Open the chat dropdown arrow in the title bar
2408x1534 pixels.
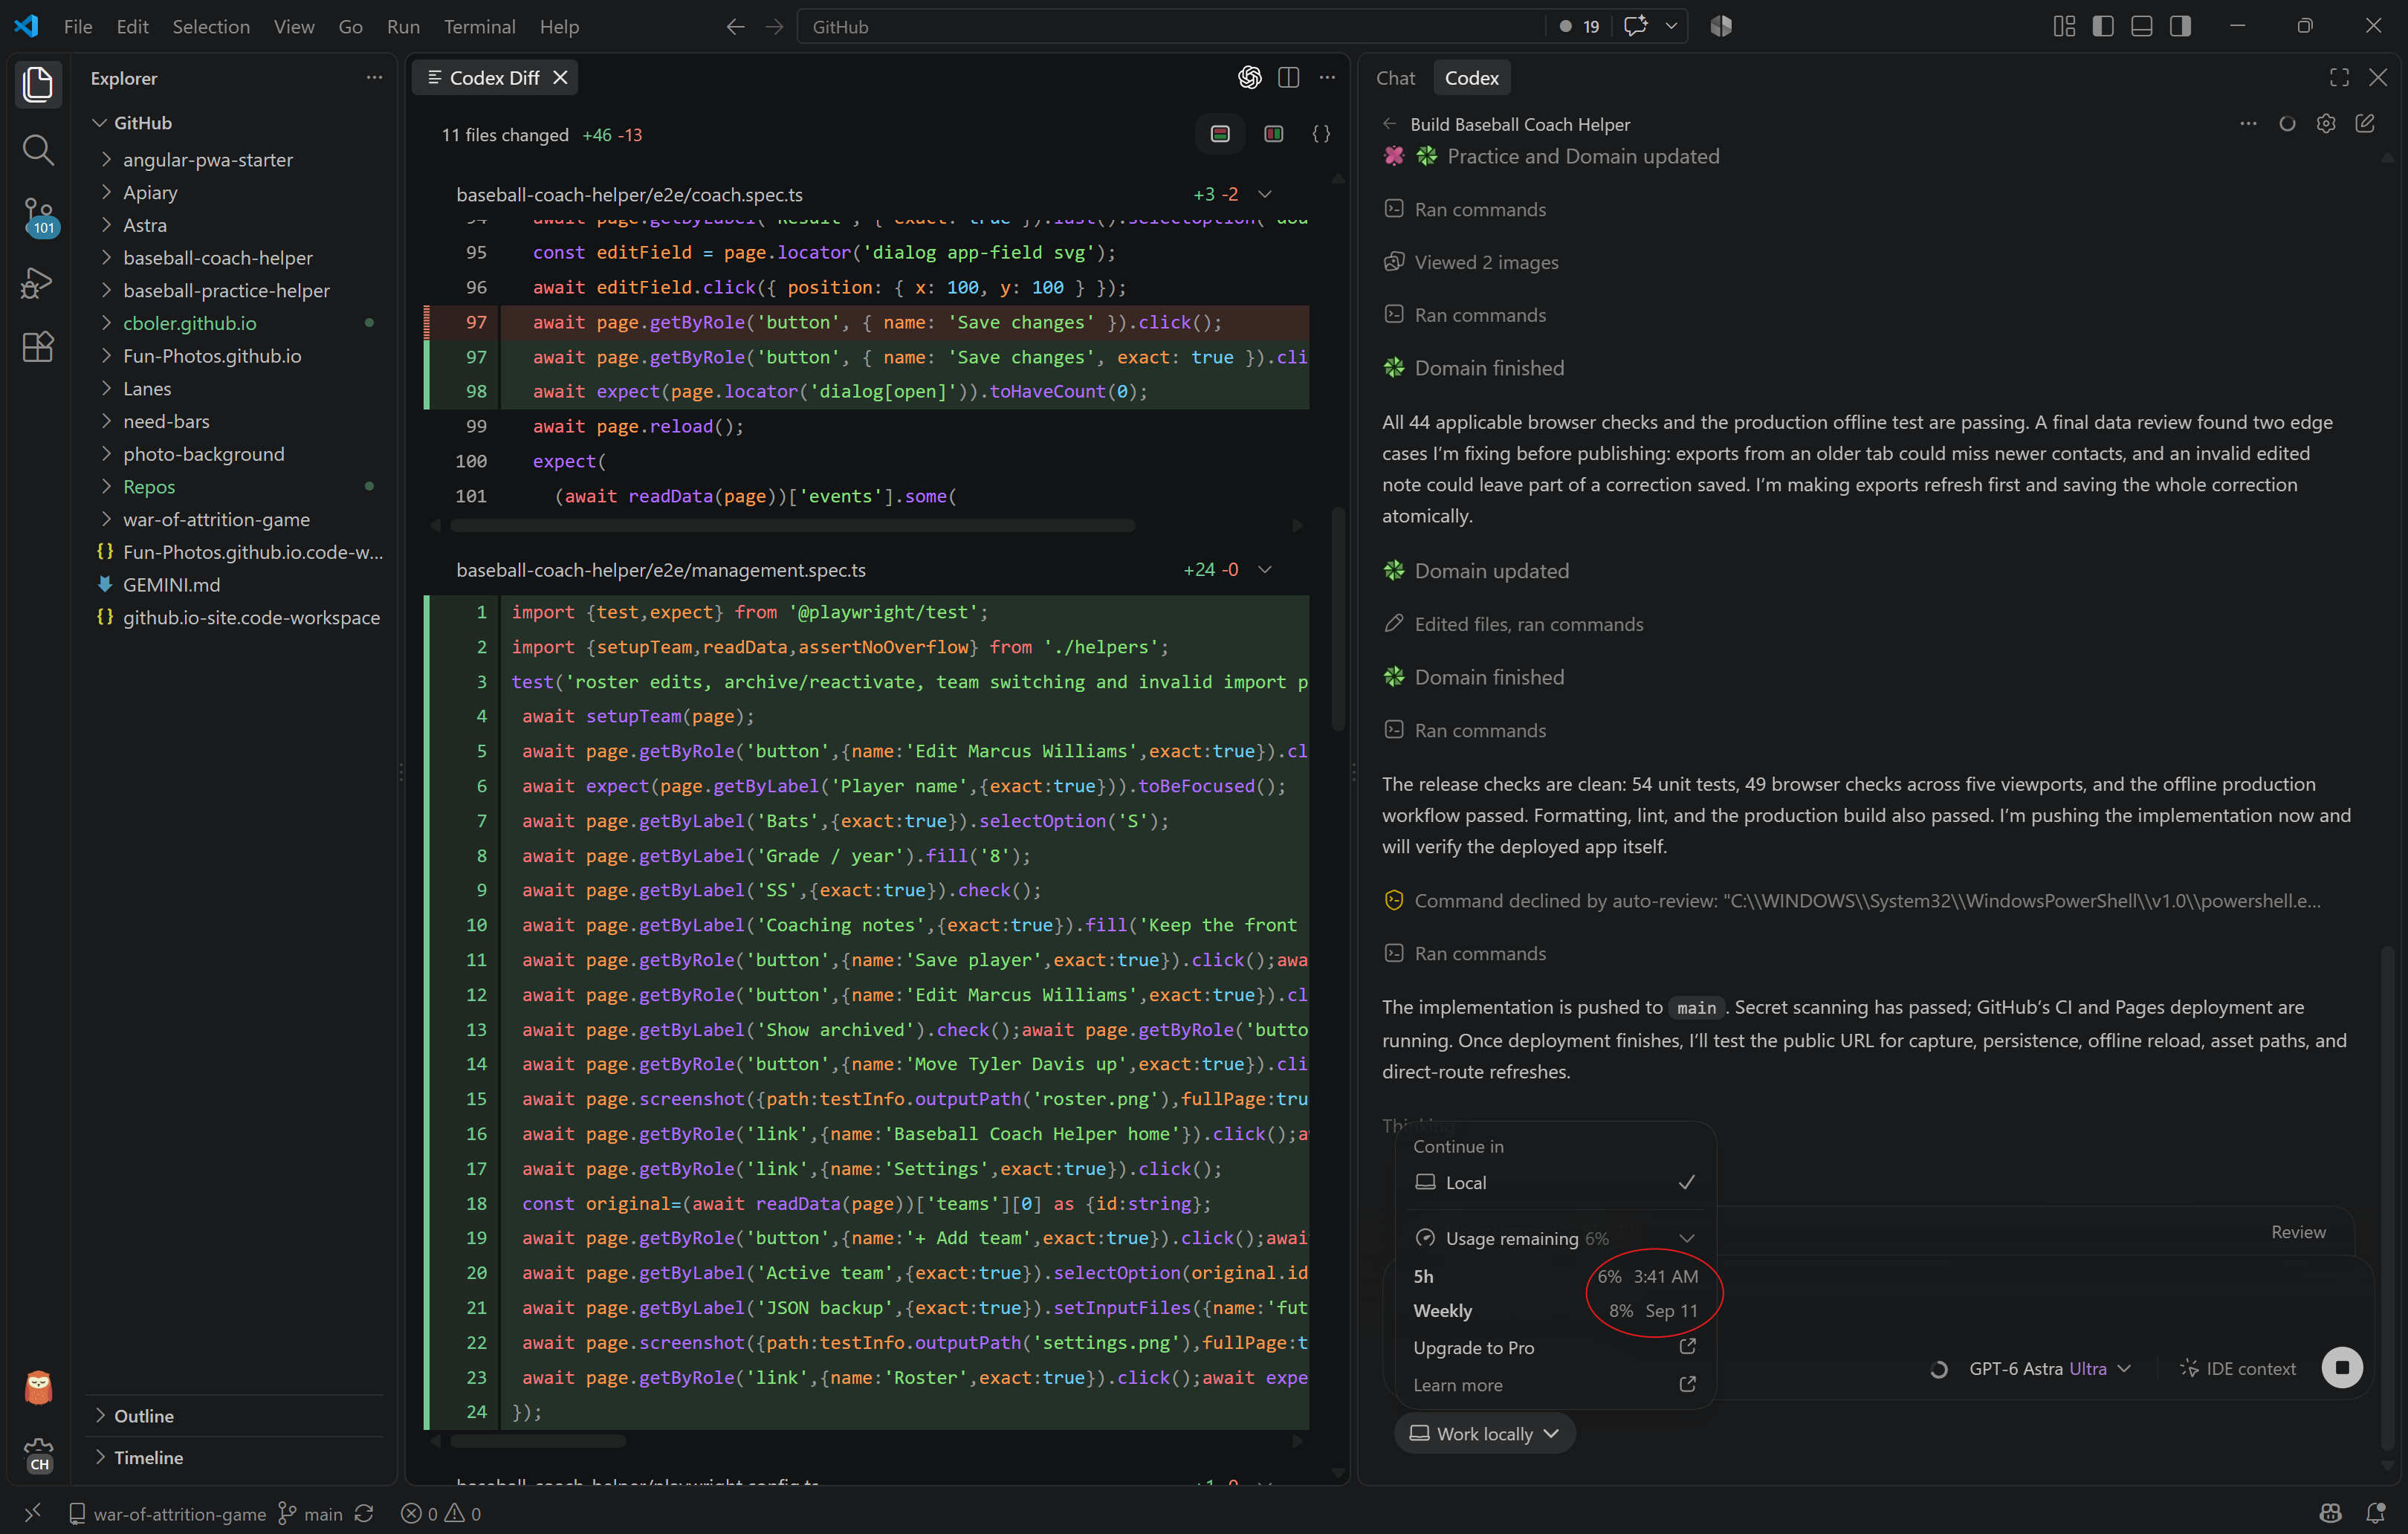[x=1671, y=26]
